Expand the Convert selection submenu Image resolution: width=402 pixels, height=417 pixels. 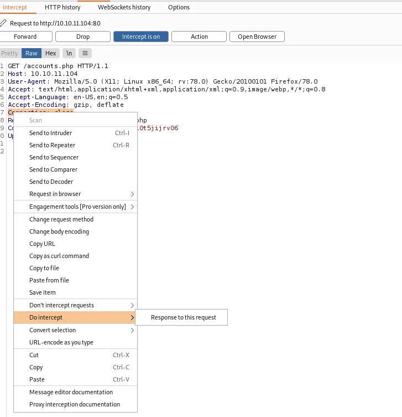pos(132,330)
